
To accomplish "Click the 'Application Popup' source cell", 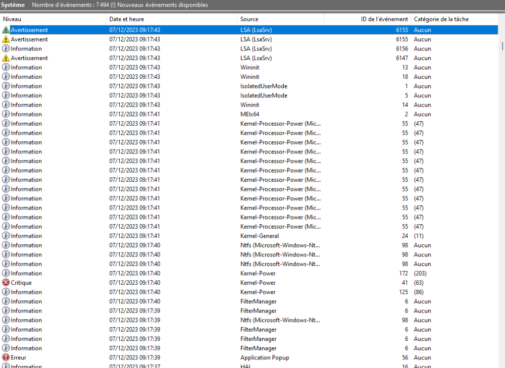I will [265, 357].
